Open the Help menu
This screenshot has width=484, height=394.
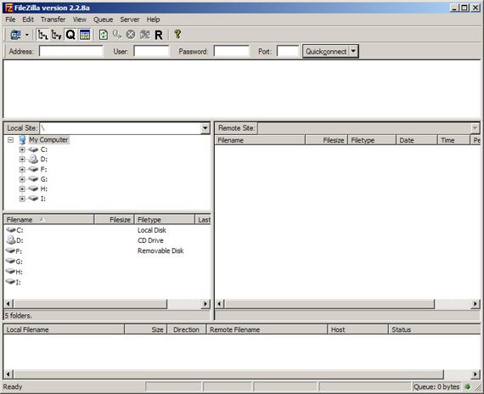pos(153,20)
